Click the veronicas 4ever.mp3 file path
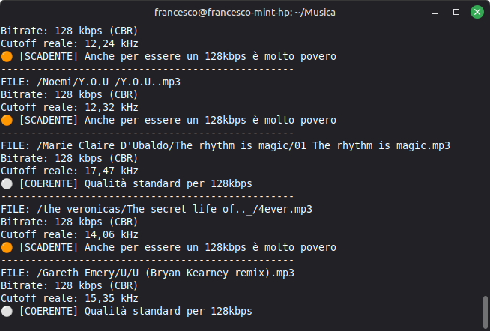 click(171, 209)
